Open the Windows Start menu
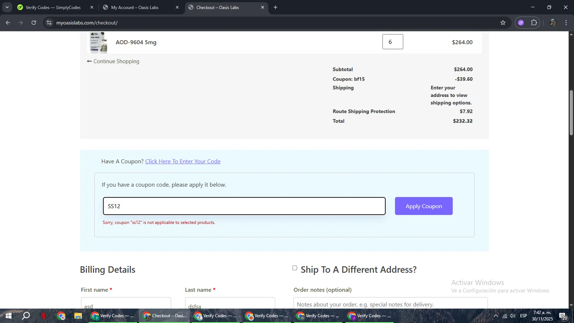 8,316
